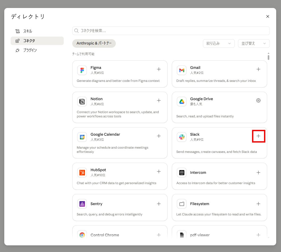Open the Slack card title
Viewport: 281px width, 252px height.
(195, 134)
